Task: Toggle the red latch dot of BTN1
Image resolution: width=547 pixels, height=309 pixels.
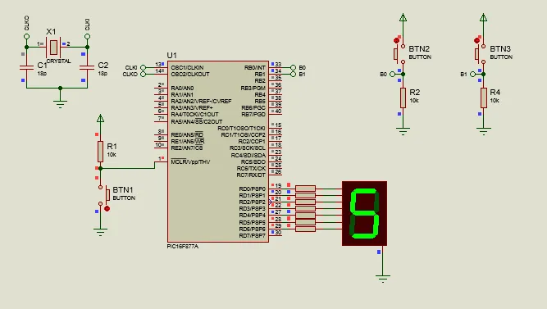Action: pos(107,208)
